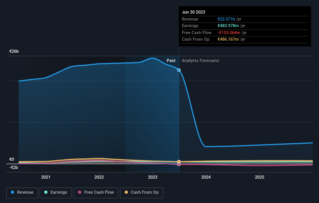Click the Analysts Forecasts label
The image size is (319, 203).
(200, 61)
